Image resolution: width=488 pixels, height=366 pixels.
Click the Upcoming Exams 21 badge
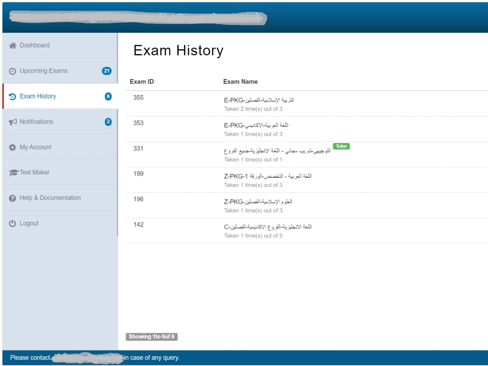tap(106, 71)
